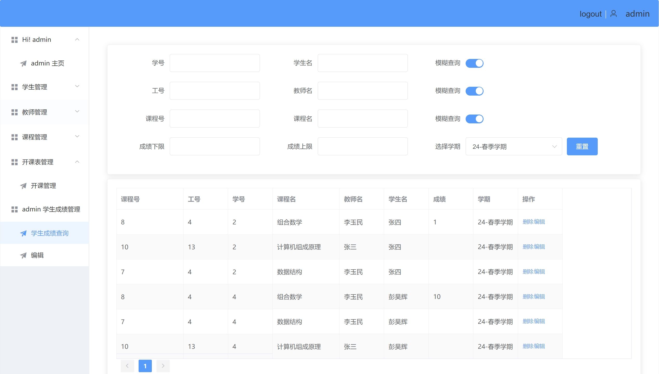Select the 学生成绩查询 menu item
The width and height of the screenshot is (659, 374).
tap(45, 233)
